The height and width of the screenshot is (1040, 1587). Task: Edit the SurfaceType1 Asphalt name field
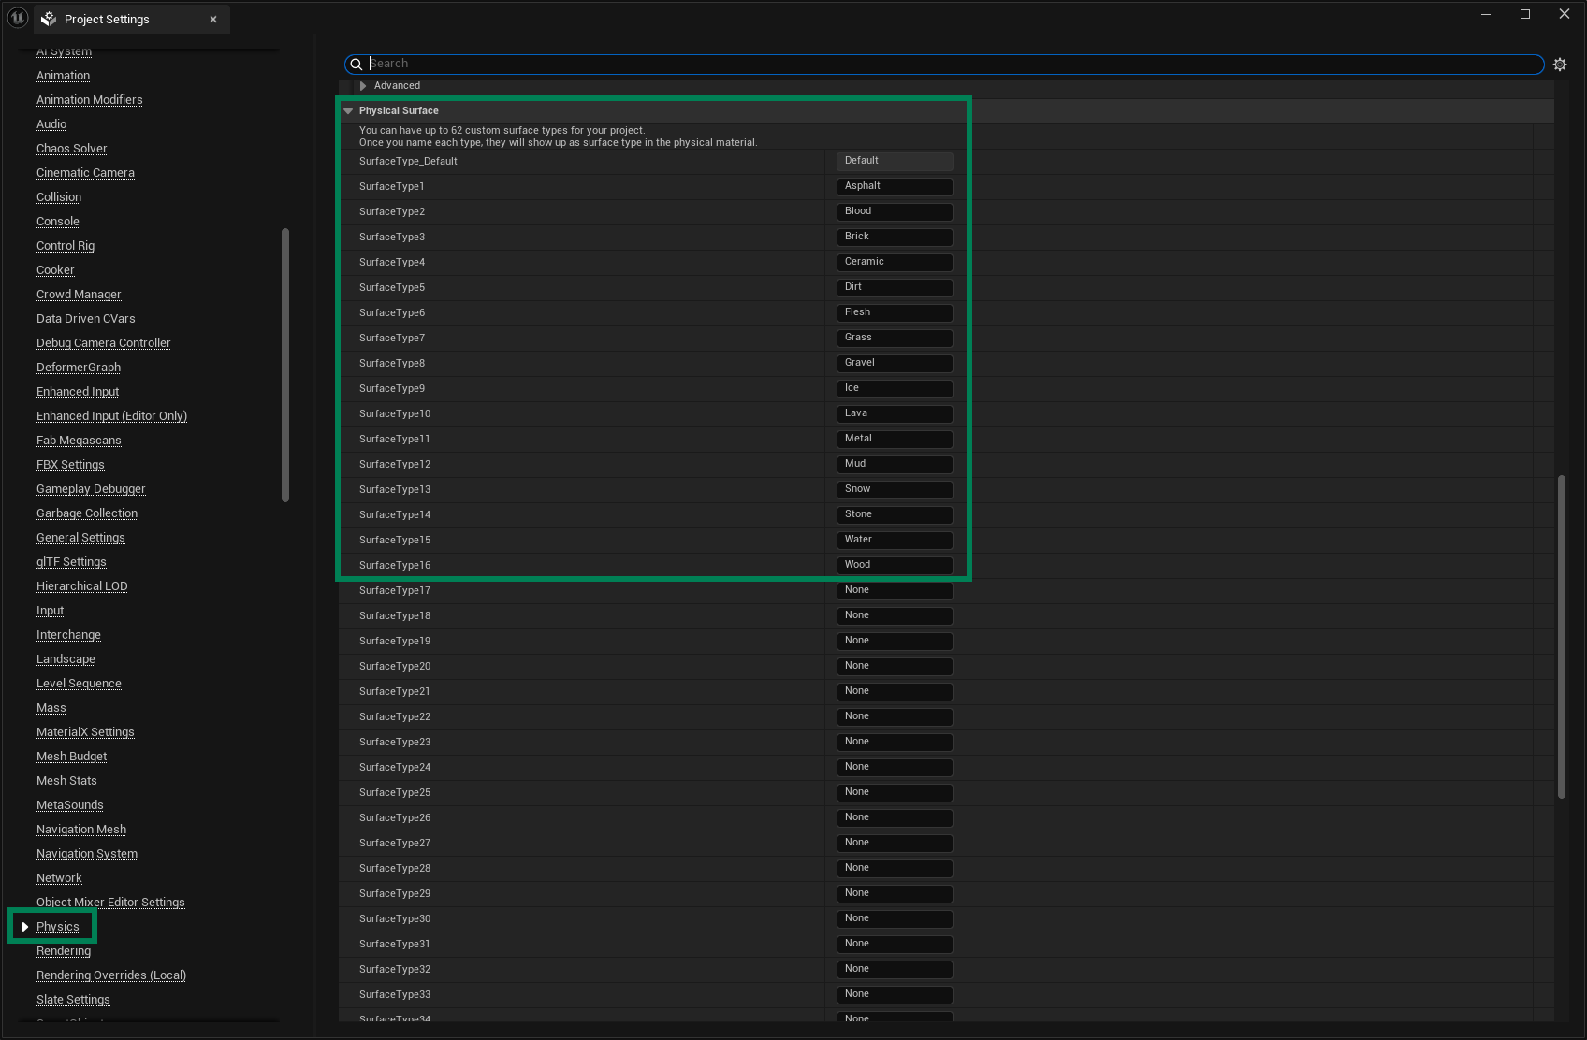pyautogui.click(x=894, y=186)
